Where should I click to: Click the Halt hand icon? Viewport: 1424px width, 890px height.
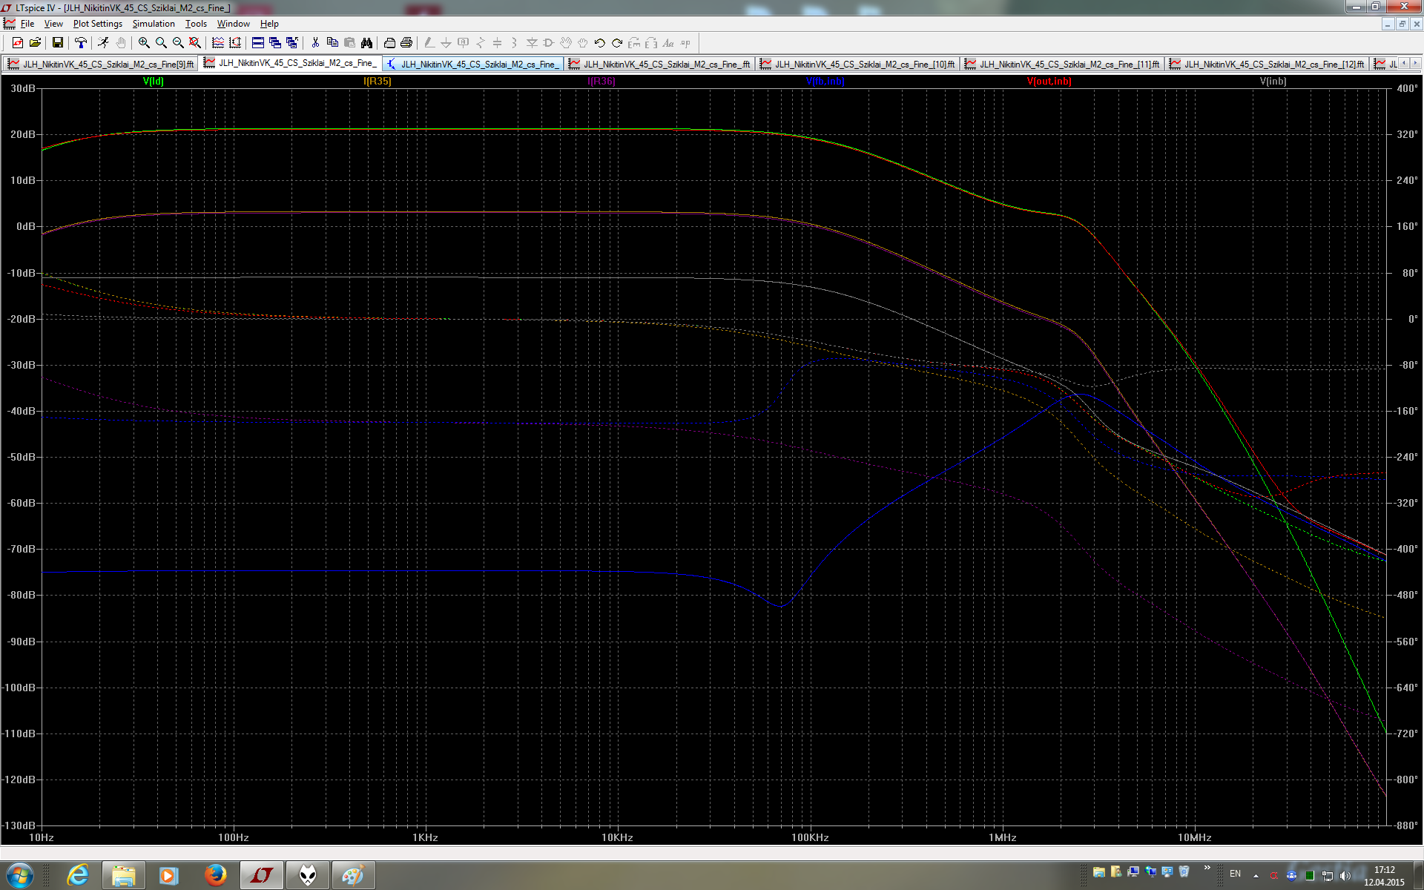(x=120, y=43)
